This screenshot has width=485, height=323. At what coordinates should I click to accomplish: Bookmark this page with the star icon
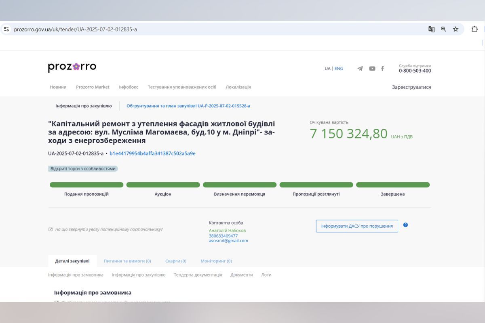[455, 29]
